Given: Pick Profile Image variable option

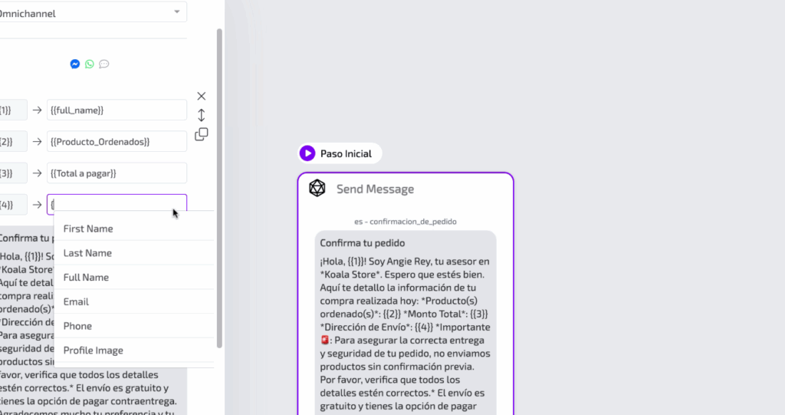Looking at the screenshot, I should (93, 351).
